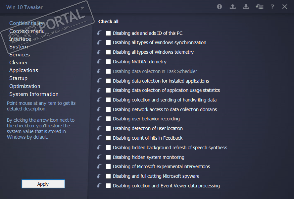
Task: Restore default for NVIDIA telemetry arrow
Action: click(x=99, y=62)
